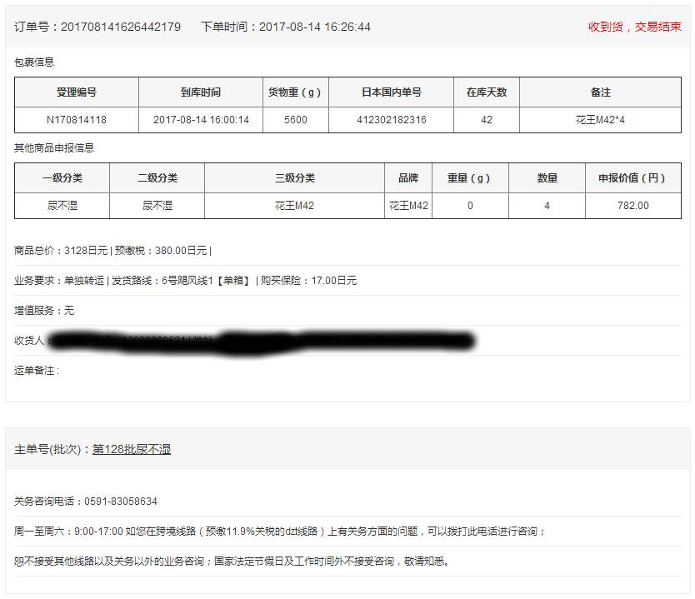
Task: Open the 第128批尿不湿 batch link
Action: (131, 450)
